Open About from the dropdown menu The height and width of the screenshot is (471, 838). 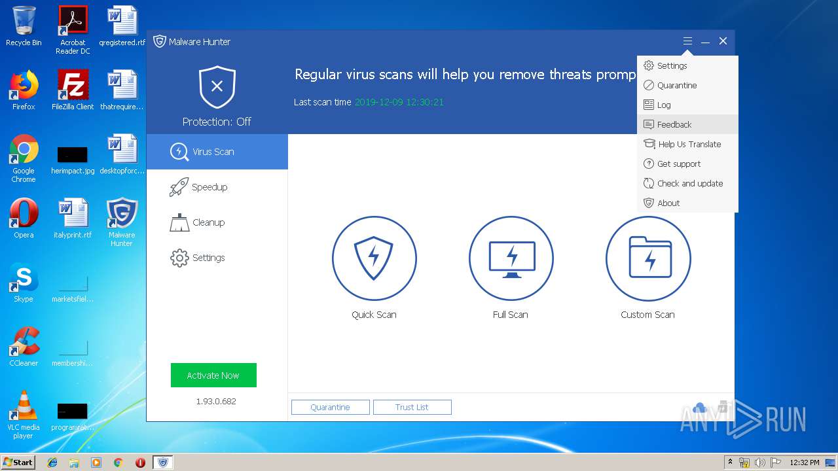pos(687,203)
